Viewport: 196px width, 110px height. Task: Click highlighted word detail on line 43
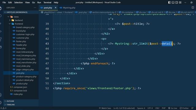(167, 44)
